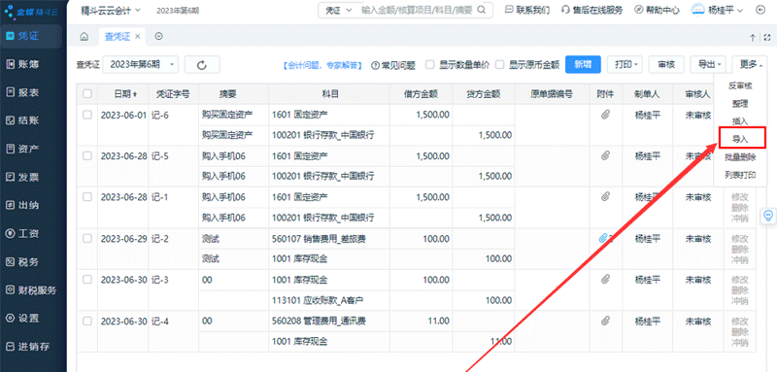Choose 插入 from the 更多 menu
Viewport: 777px width, 372px height.
click(x=740, y=121)
